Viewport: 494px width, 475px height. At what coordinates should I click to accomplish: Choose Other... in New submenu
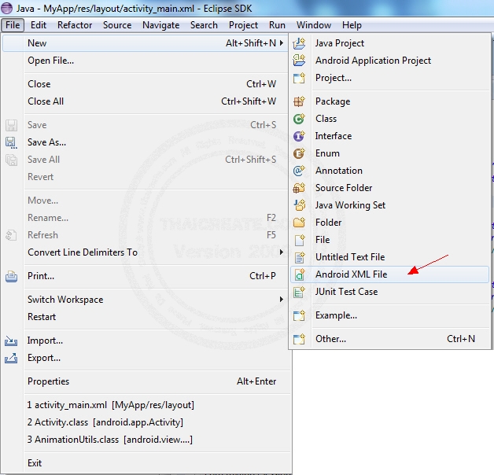389,339
